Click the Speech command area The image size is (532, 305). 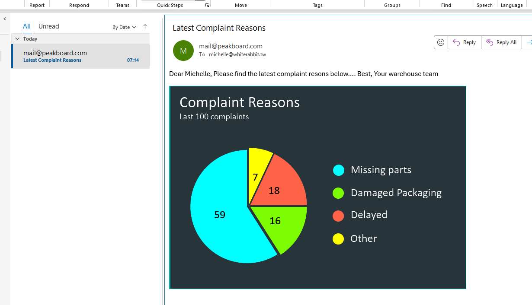tap(484, 5)
